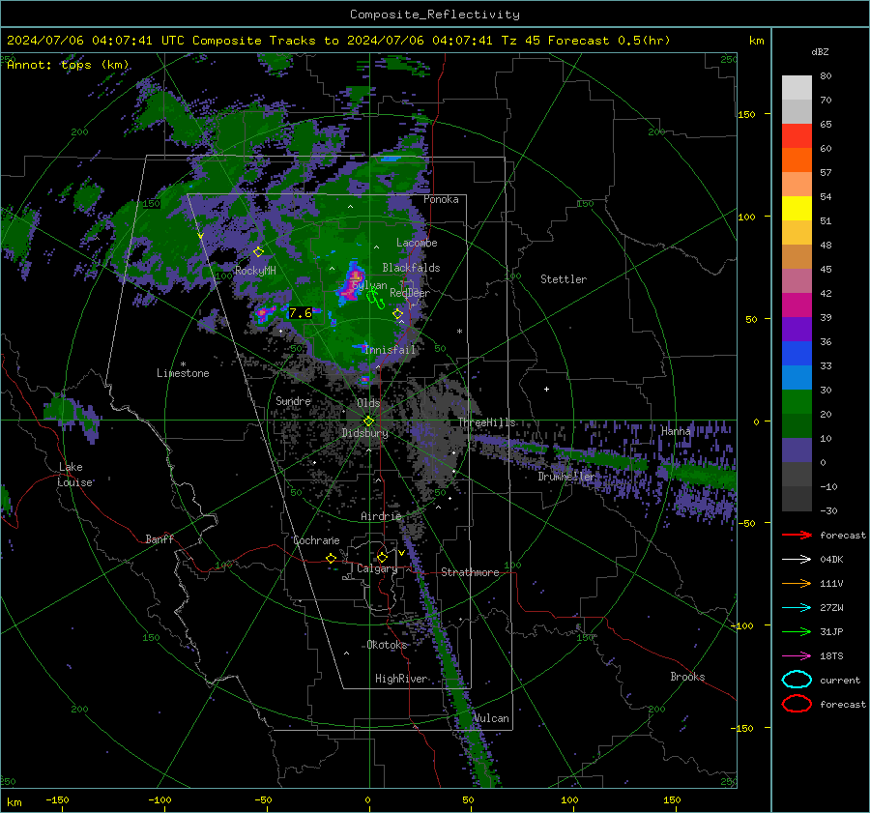Click the orange 111V arrow in legend
The width and height of the screenshot is (870, 813).
(797, 583)
